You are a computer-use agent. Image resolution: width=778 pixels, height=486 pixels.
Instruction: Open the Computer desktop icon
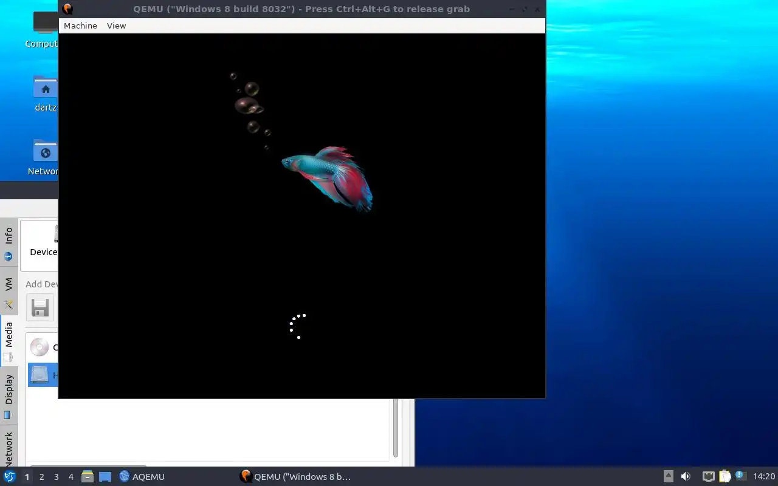[x=43, y=29]
